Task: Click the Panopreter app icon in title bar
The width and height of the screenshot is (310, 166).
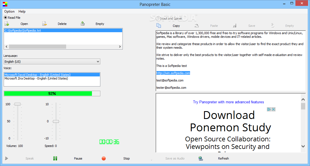Action: [x=5, y=4]
